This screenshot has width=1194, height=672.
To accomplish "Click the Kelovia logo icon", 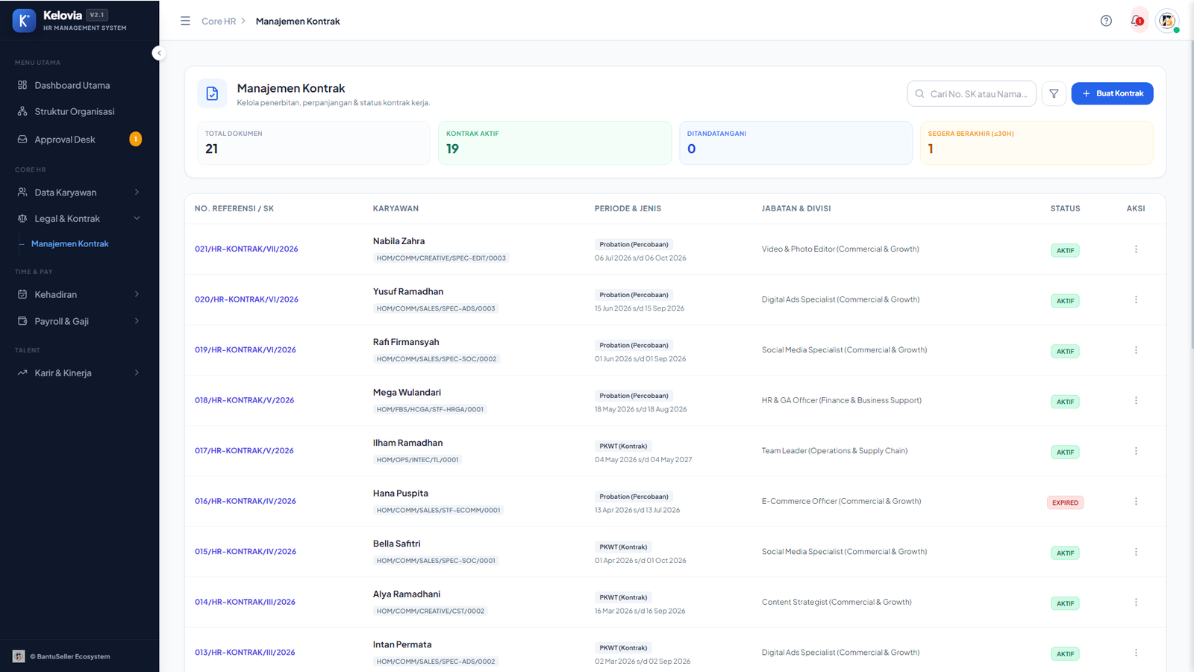I will pyautogui.click(x=24, y=21).
